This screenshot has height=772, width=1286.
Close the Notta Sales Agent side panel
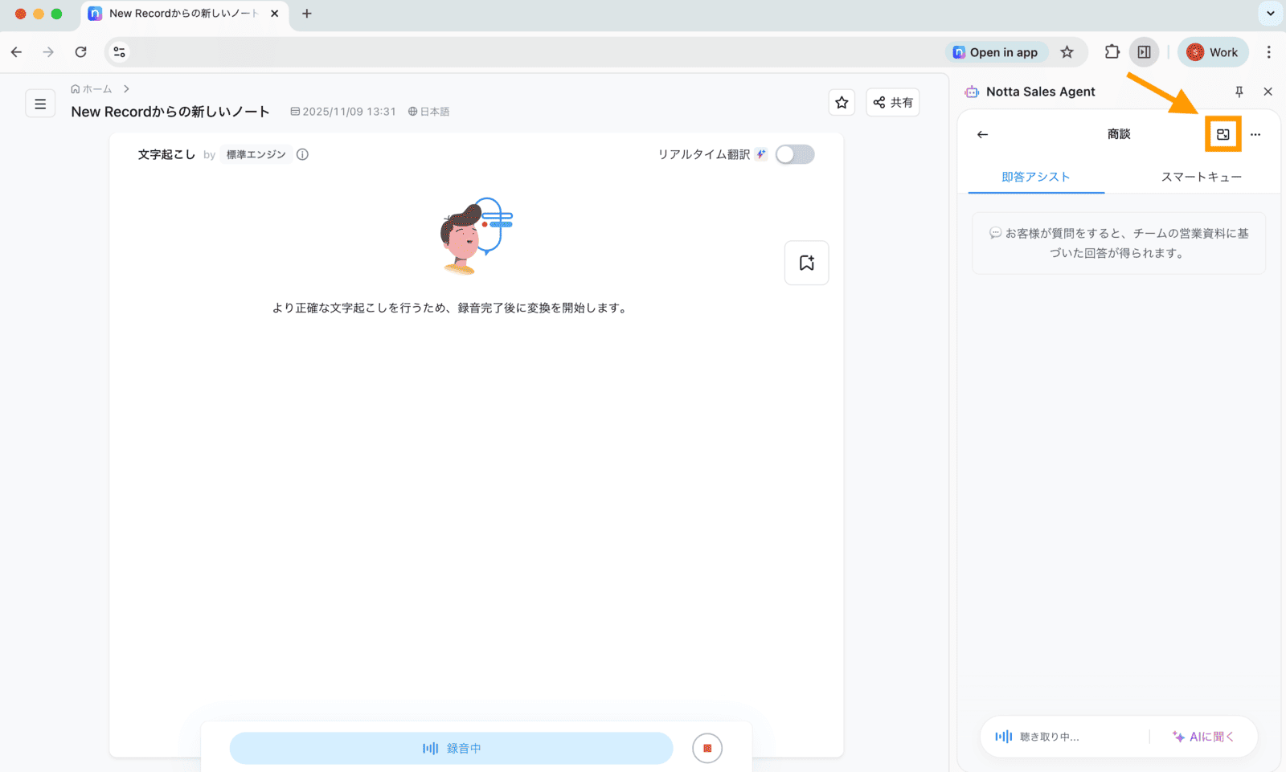click(1268, 92)
